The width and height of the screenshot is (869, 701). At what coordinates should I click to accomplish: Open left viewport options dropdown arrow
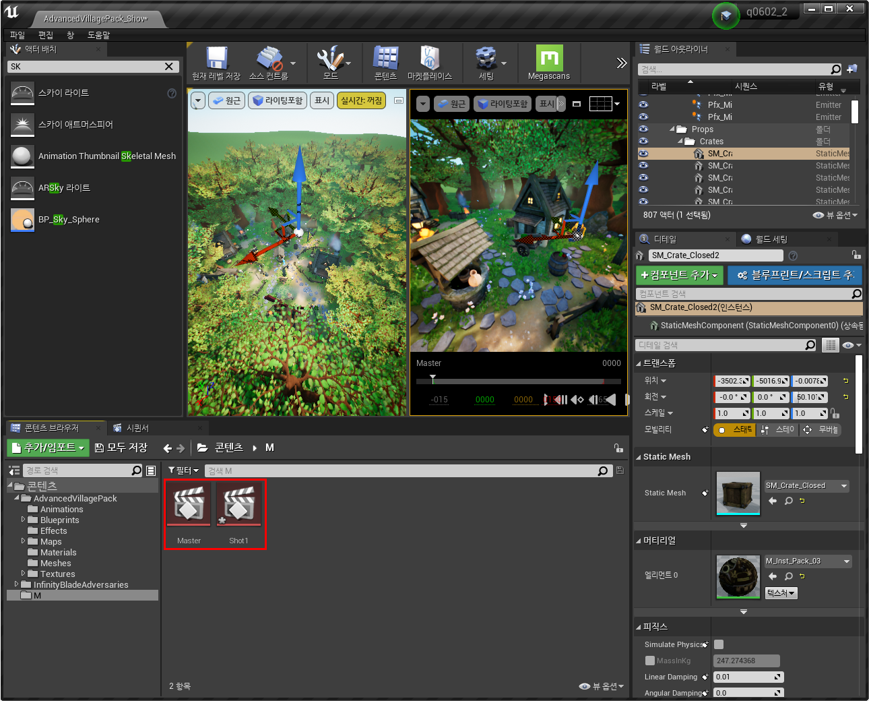point(197,101)
